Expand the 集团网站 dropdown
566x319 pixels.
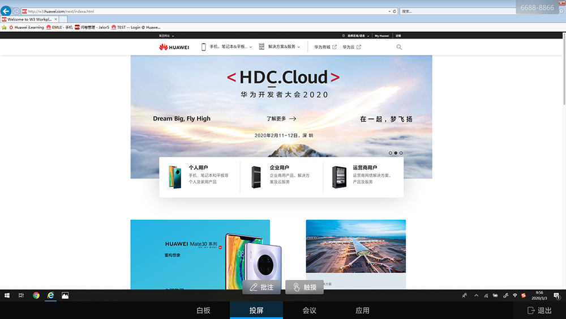[x=166, y=36]
